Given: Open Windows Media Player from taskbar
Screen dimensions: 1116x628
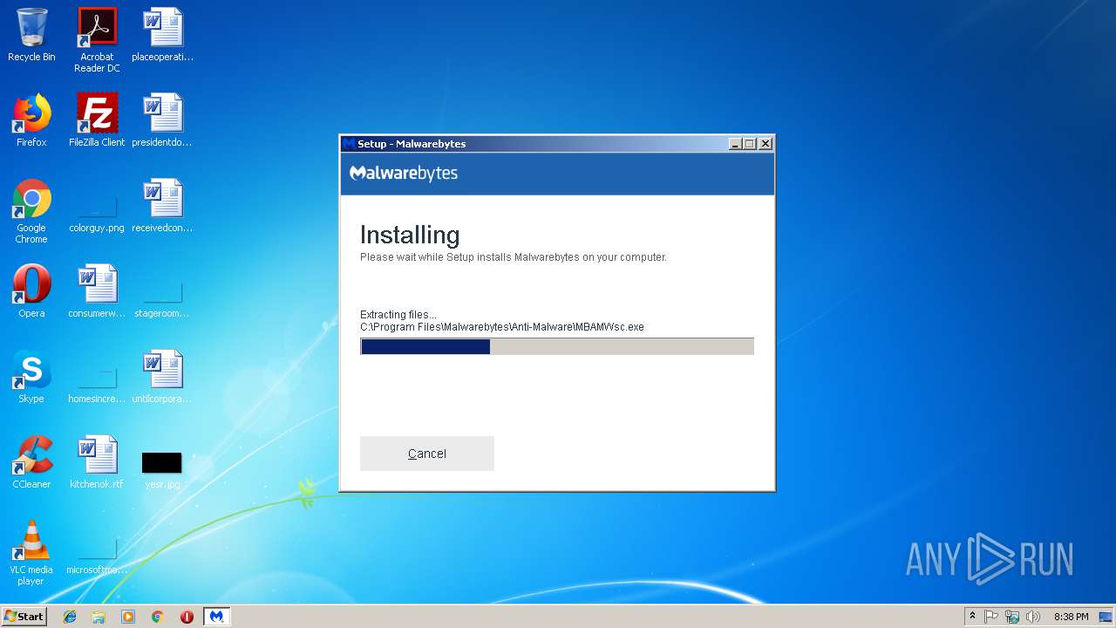Looking at the screenshot, I should [128, 617].
